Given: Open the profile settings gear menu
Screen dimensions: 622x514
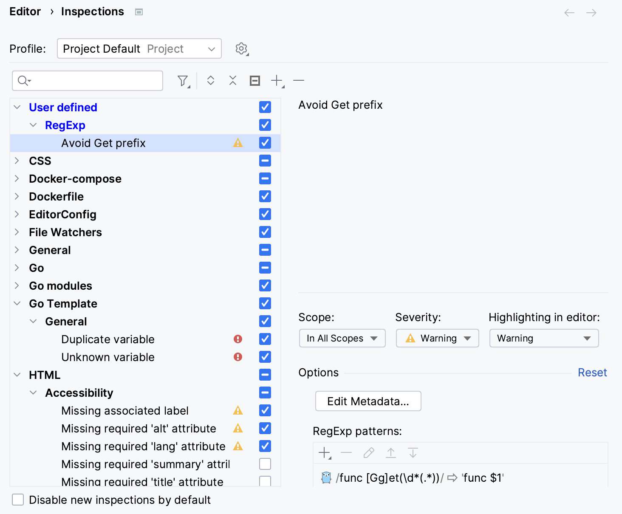Looking at the screenshot, I should 241,48.
